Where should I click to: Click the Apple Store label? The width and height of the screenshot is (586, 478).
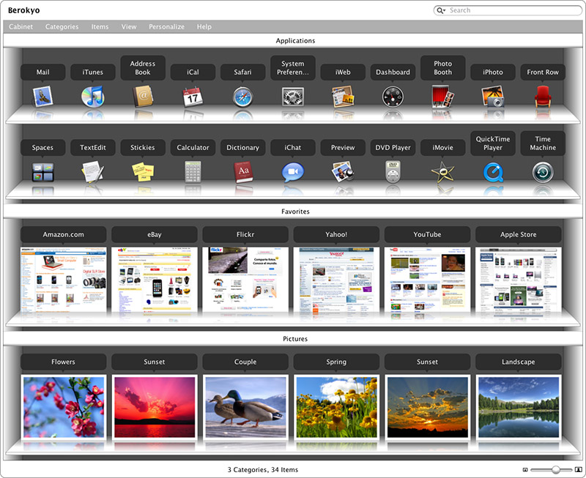pyautogui.click(x=519, y=234)
